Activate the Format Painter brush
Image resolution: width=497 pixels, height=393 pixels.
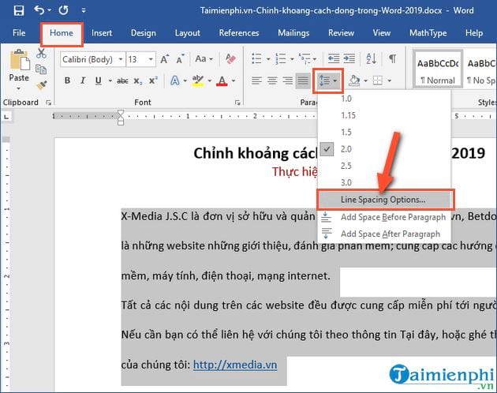pyautogui.click(x=41, y=85)
